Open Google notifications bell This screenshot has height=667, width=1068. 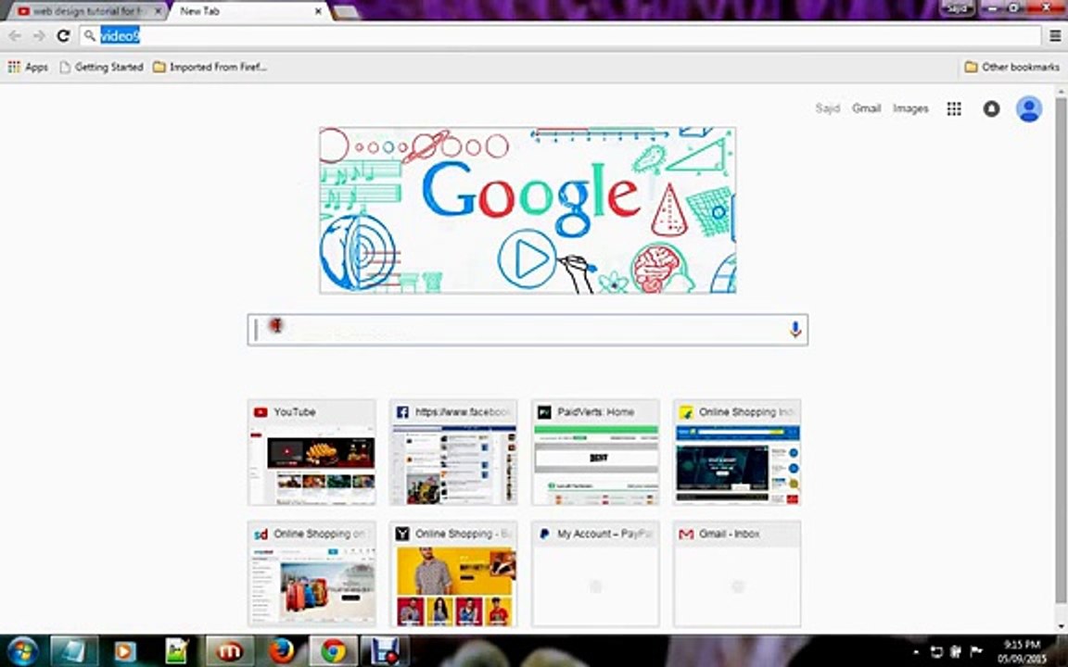tap(991, 109)
